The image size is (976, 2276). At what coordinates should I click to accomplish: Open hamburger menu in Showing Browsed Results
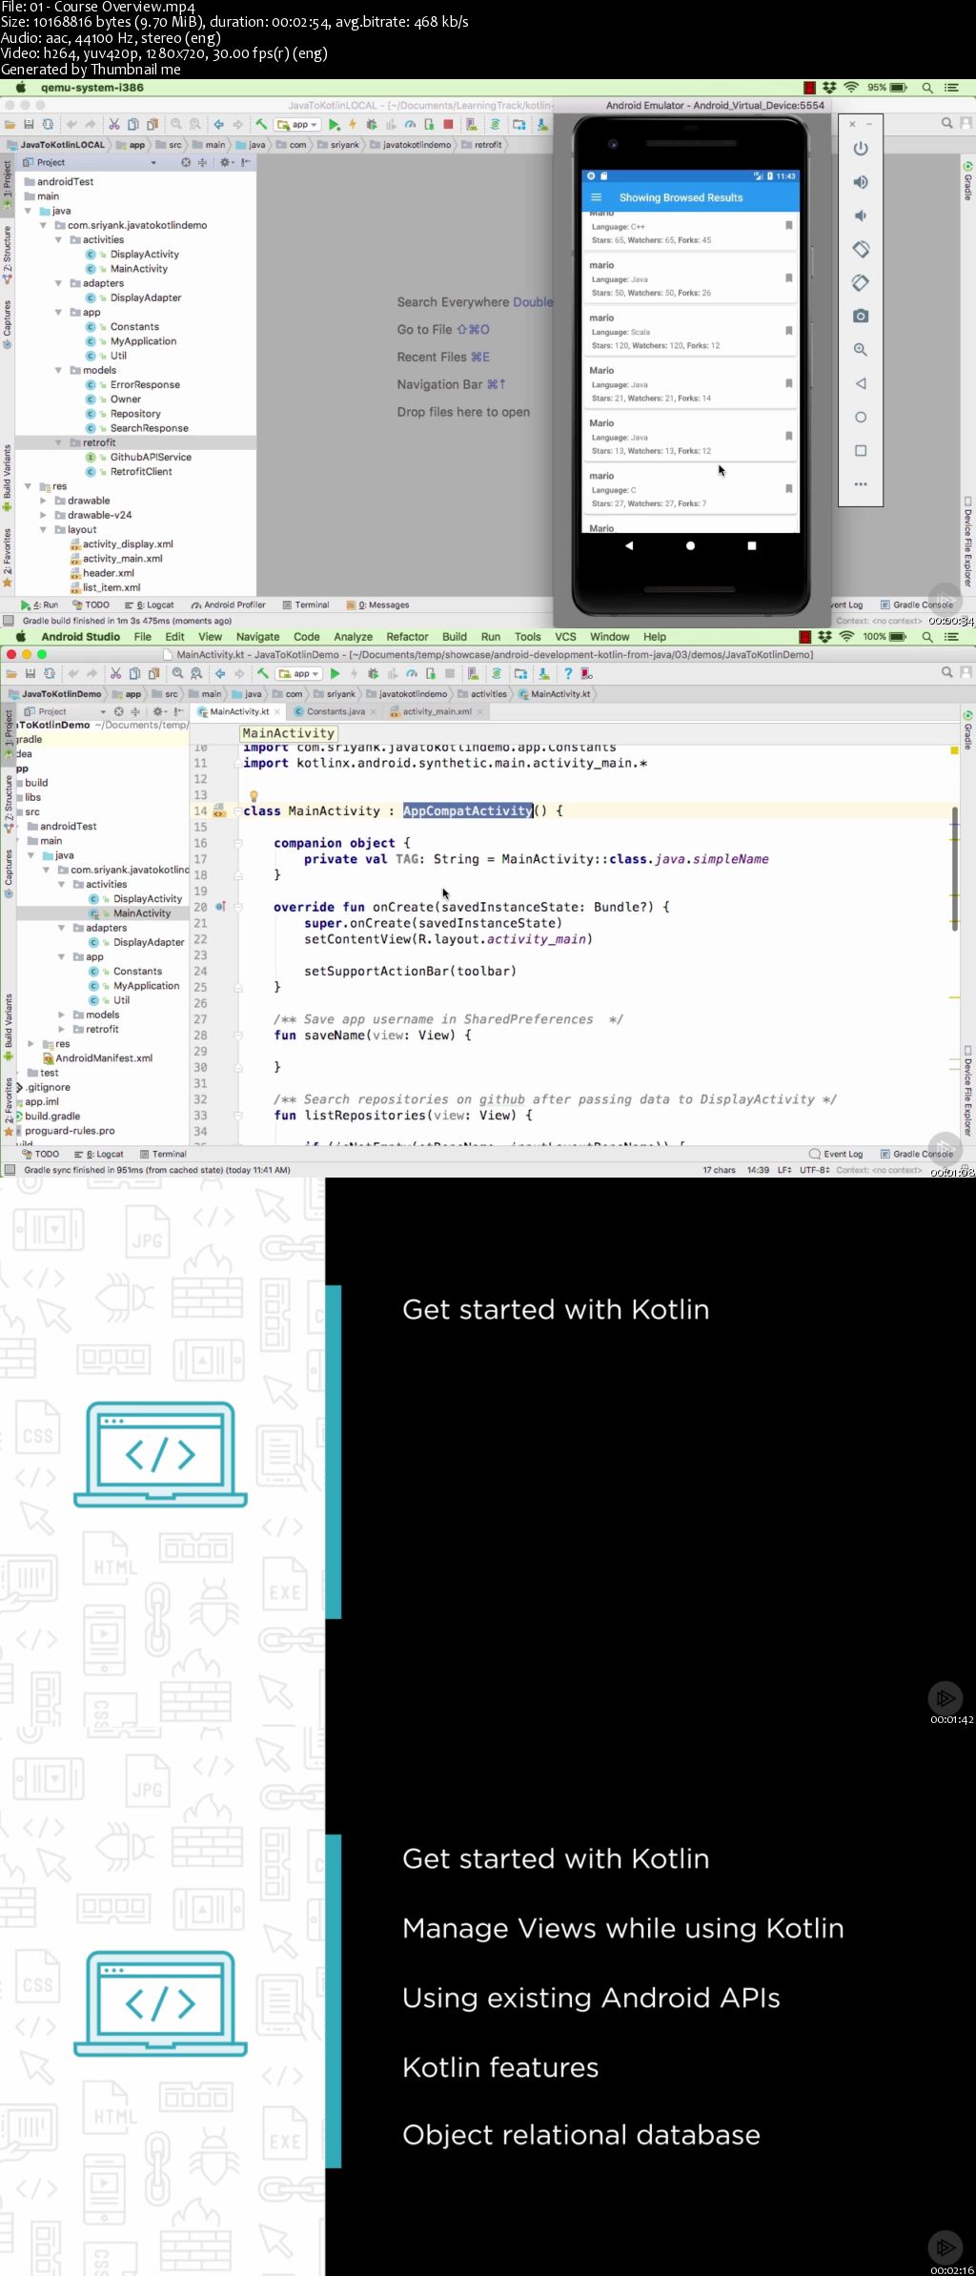pyautogui.click(x=597, y=197)
